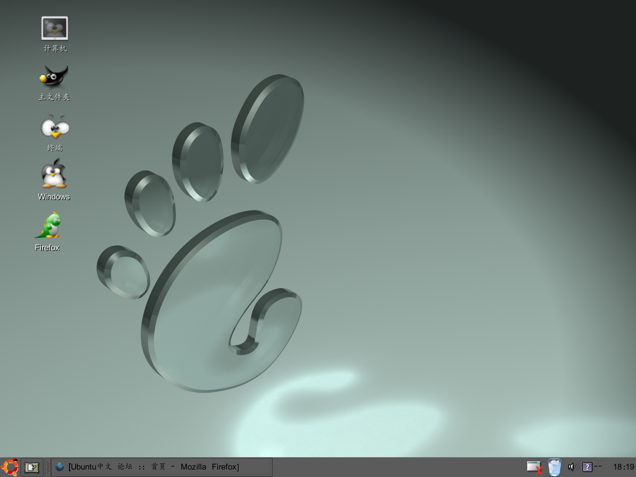
Task: Select the Firefox green dragon desktop icon
Action: [48, 225]
